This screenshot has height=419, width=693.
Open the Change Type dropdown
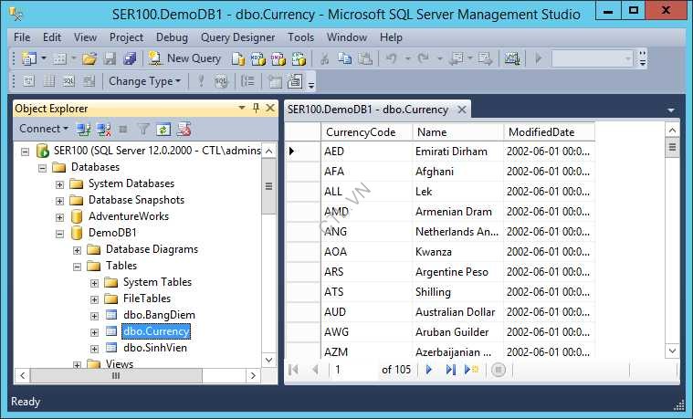[x=145, y=81]
